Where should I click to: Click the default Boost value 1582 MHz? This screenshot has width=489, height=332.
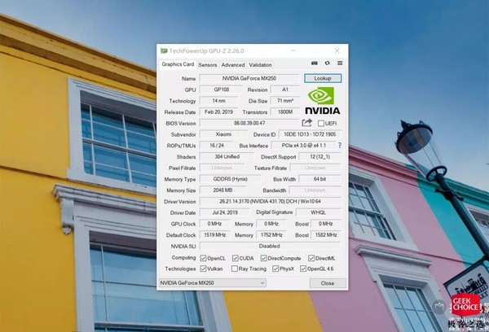point(326,235)
